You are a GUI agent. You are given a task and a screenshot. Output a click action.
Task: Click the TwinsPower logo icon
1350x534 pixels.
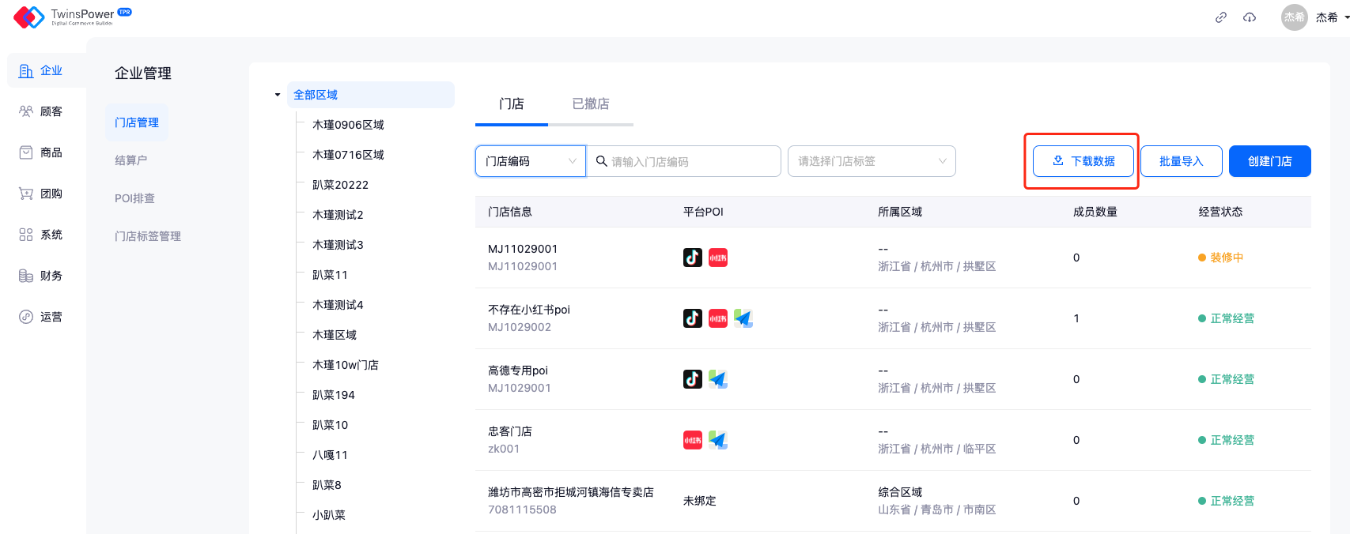pyautogui.click(x=28, y=17)
